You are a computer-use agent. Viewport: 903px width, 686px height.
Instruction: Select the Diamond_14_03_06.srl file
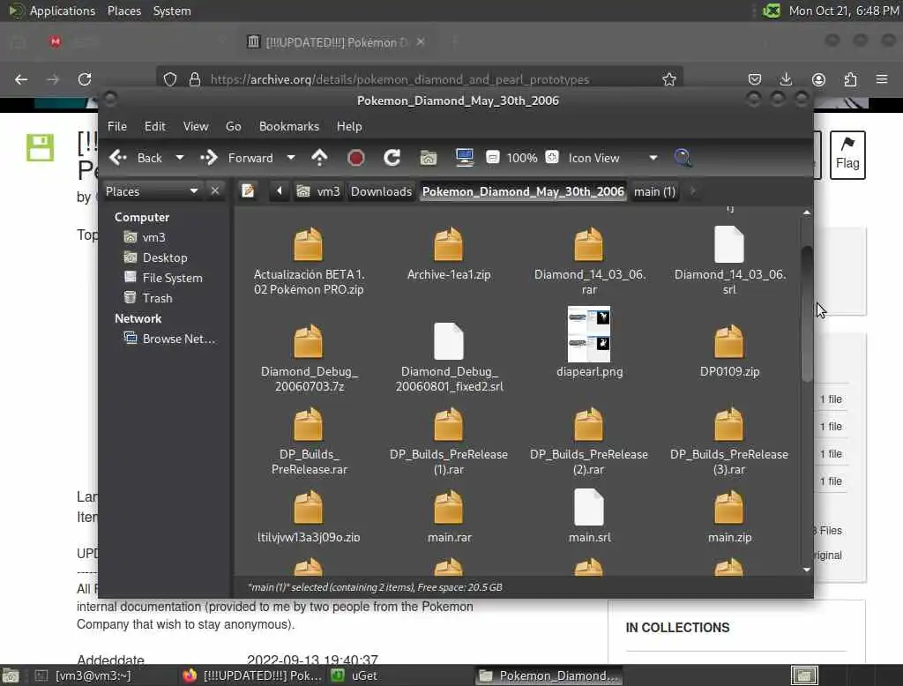point(729,261)
